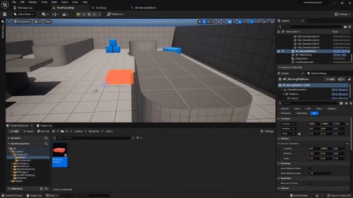Open Outliner settings gear icon

coord(350,27)
